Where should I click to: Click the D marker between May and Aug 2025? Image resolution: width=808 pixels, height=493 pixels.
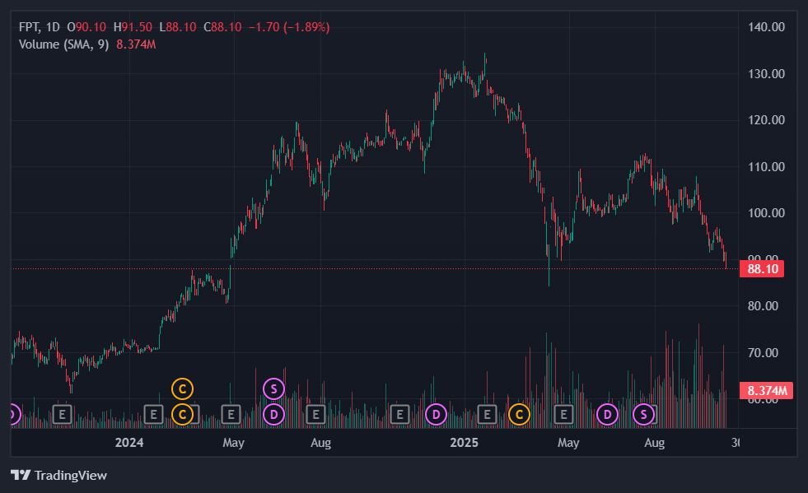tap(607, 414)
